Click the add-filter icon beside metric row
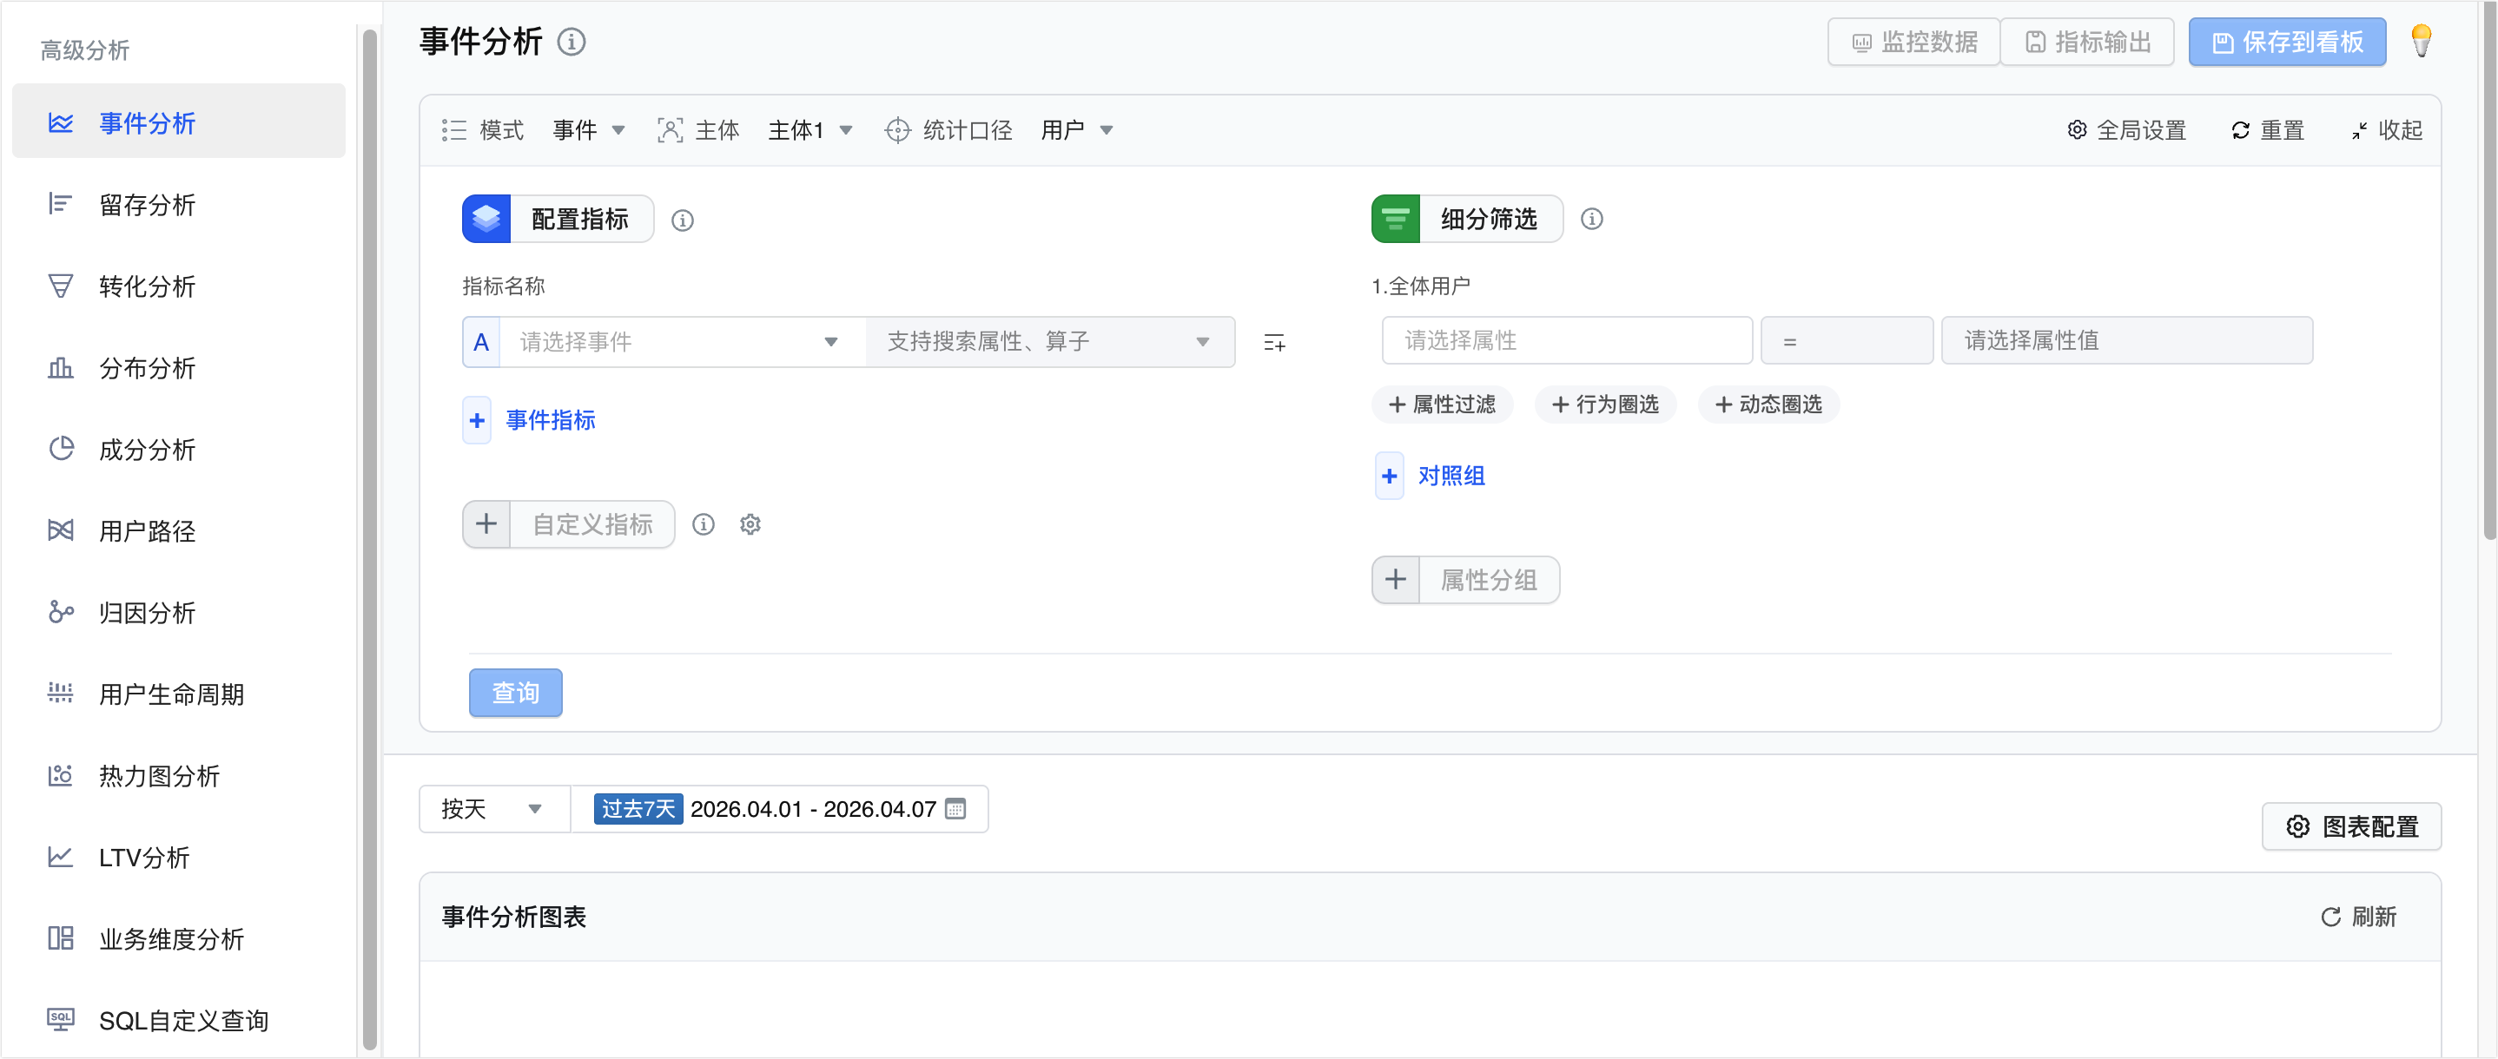Image resolution: width=2498 pixels, height=1059 pixels. (1274, 342)
